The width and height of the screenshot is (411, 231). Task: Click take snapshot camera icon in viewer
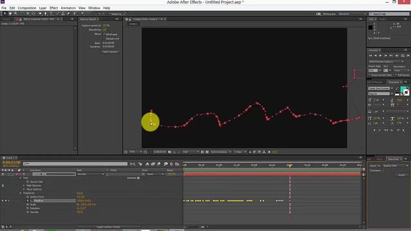coord(170,152)
